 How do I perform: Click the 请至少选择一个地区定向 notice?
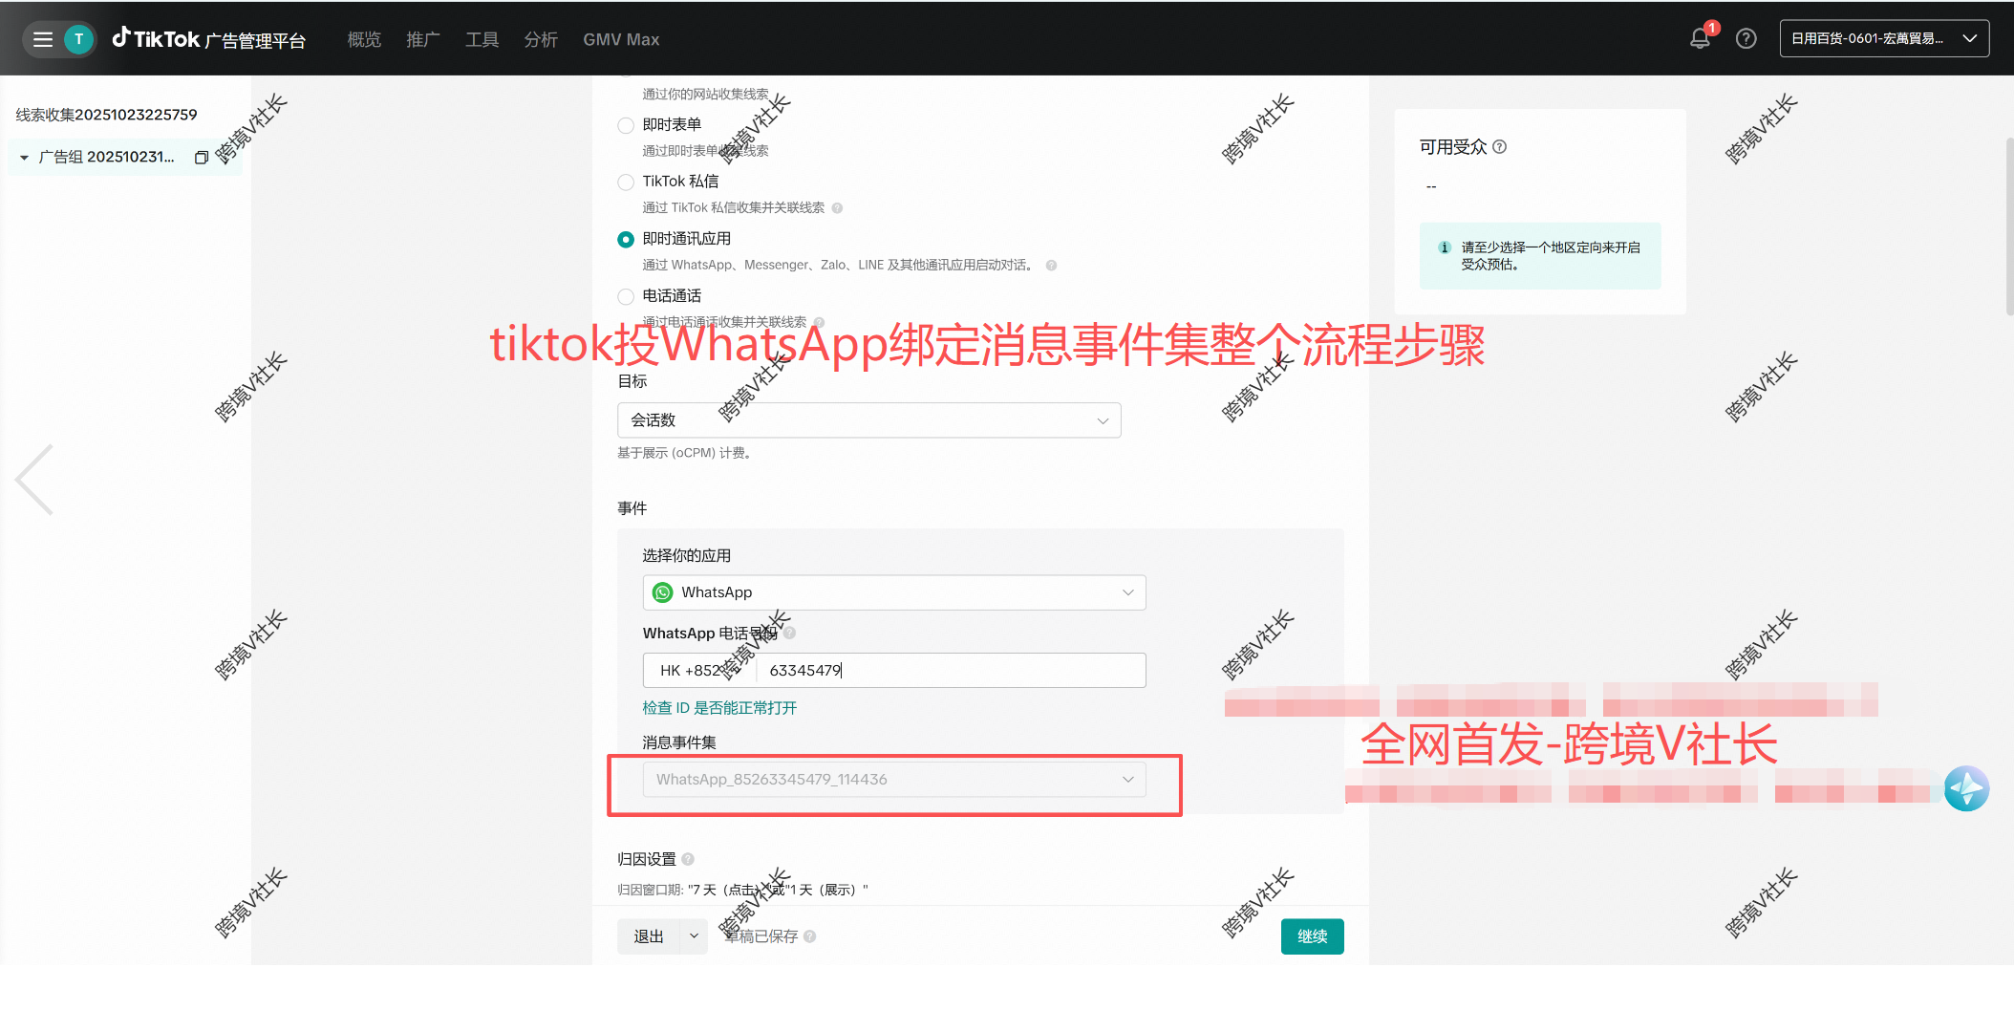(1540, 256)
